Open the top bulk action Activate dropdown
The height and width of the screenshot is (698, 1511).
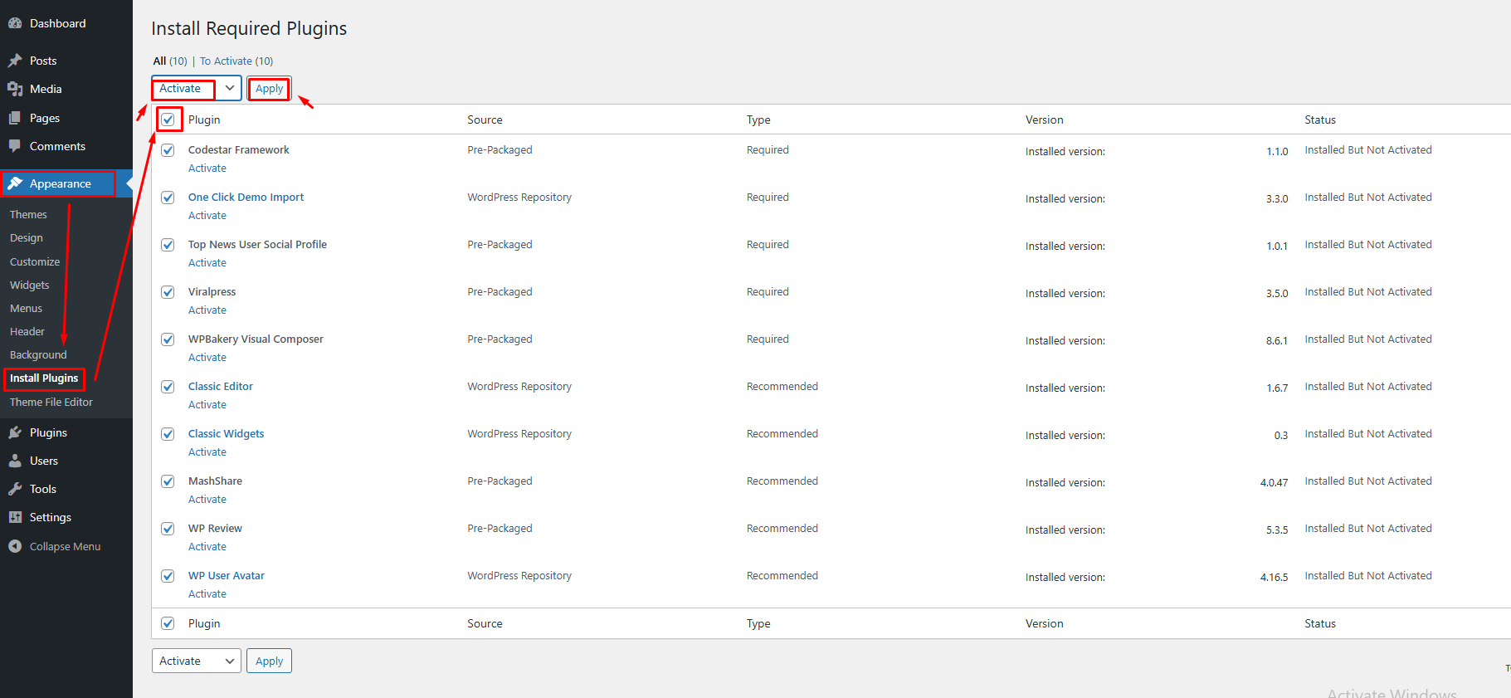[x=197, y=88]
